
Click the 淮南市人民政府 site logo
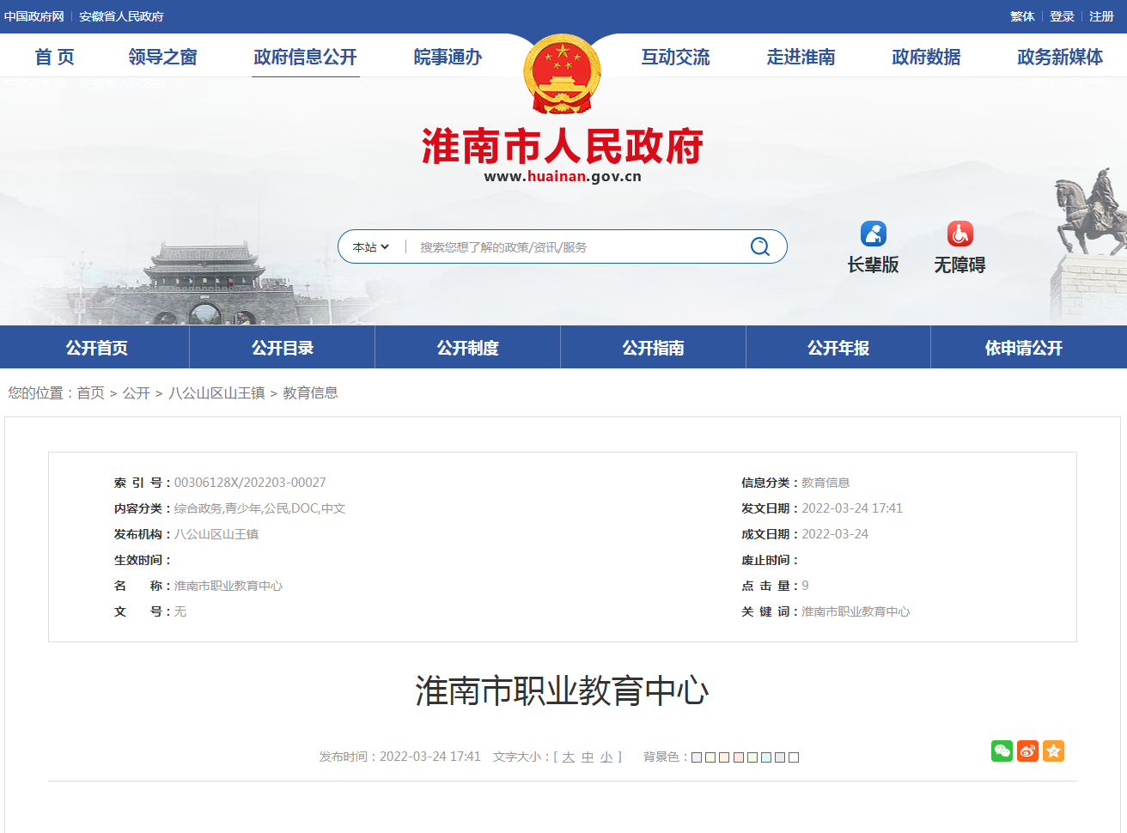tap(562, 146)
